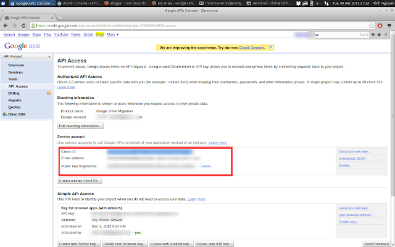The image size is (395, 247).
Task: Click Create new Browser key button
Action: (x=125, y=244)
